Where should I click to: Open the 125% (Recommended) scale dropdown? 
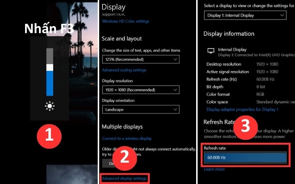(x=140, y=59)
